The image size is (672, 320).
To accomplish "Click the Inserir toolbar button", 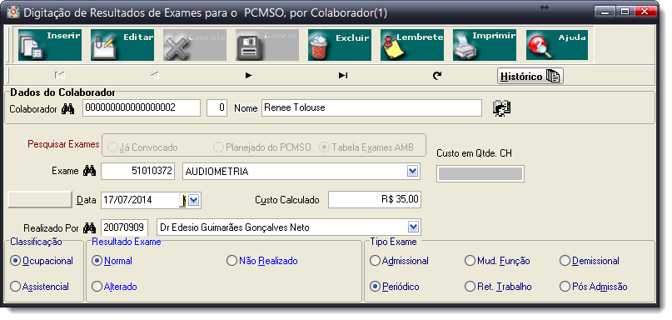I will pos(50,45).
